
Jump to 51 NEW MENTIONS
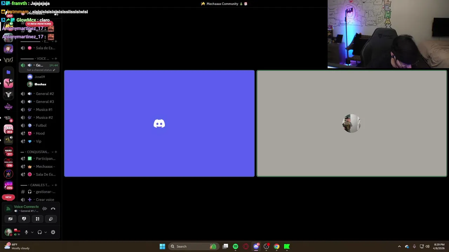point(39,24)
